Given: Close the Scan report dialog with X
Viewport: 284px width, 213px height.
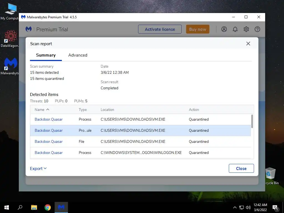Looking at the screenshot, I should point(248,44).
